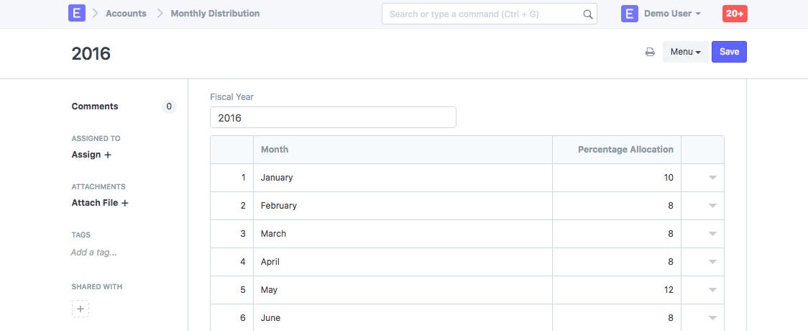The image size is (808, 331).
Task: Click the Add a tag field
Action: [94, 253]
